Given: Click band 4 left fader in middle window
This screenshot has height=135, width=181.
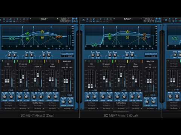Looking at the screenshot, I should tap(133, 78).
